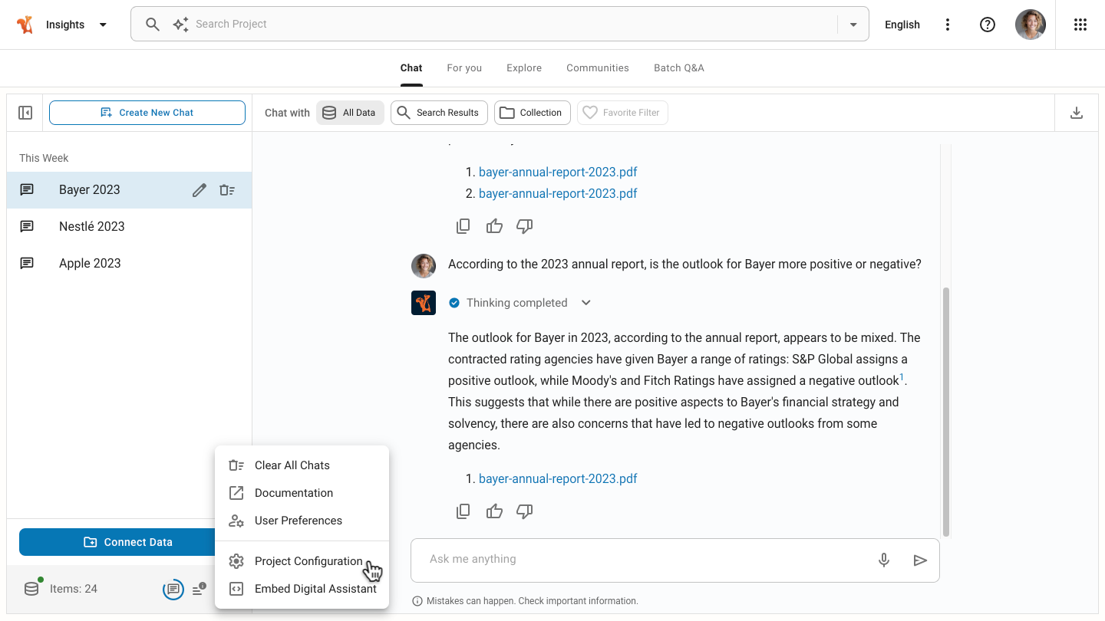The image size is (1105, 621).
Task: Click the database Items icon
Action: click(31, 589)
